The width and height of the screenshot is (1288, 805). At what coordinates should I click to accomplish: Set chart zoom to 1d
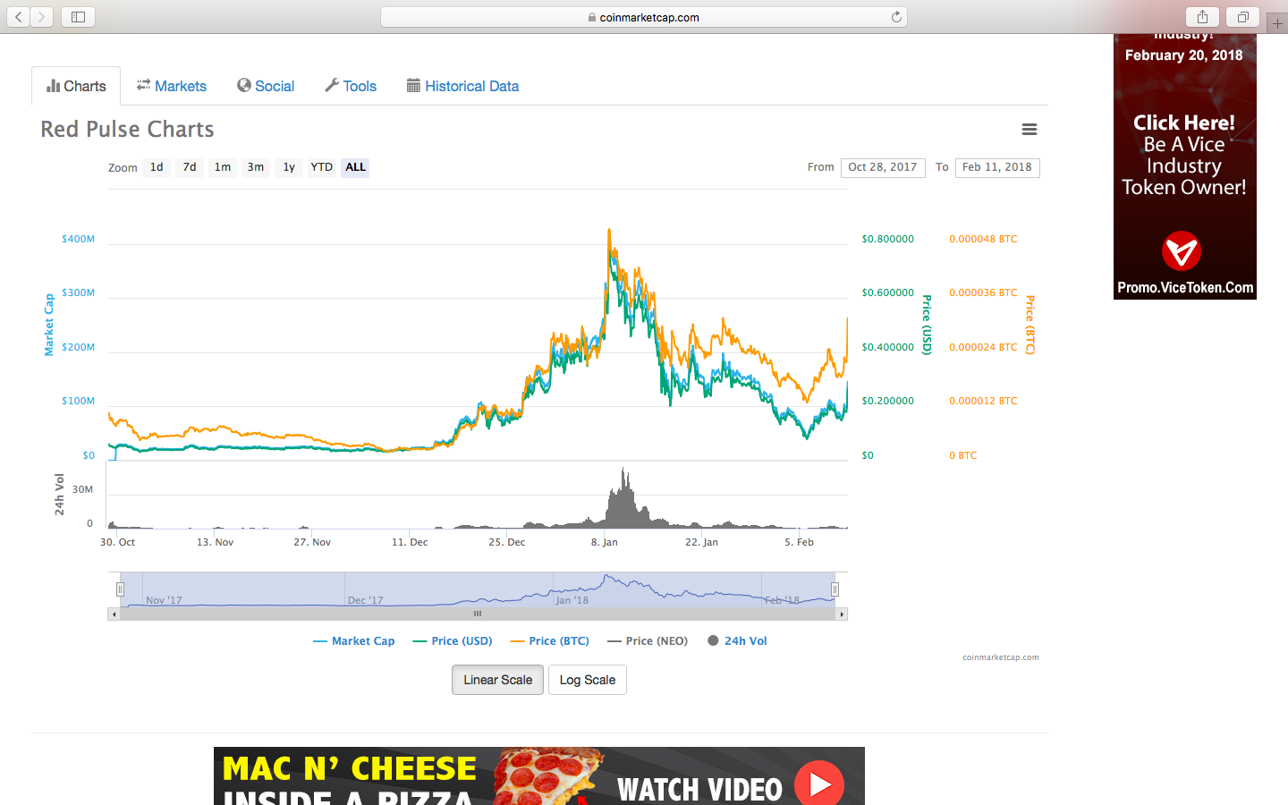tap(157, 167)
